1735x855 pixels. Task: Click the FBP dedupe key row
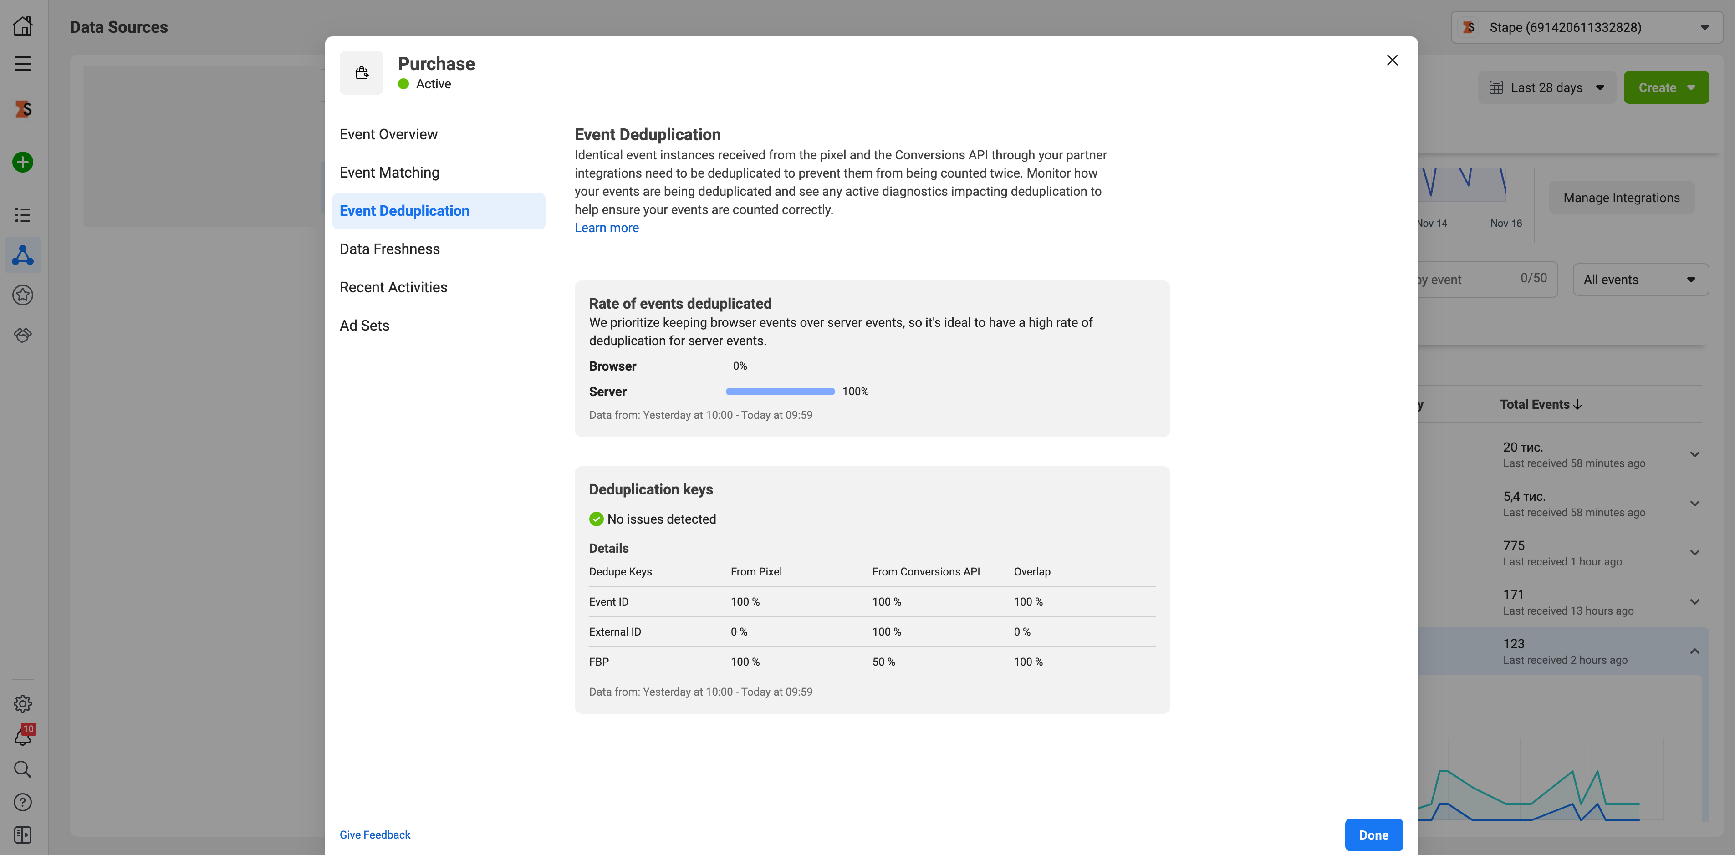872,662
